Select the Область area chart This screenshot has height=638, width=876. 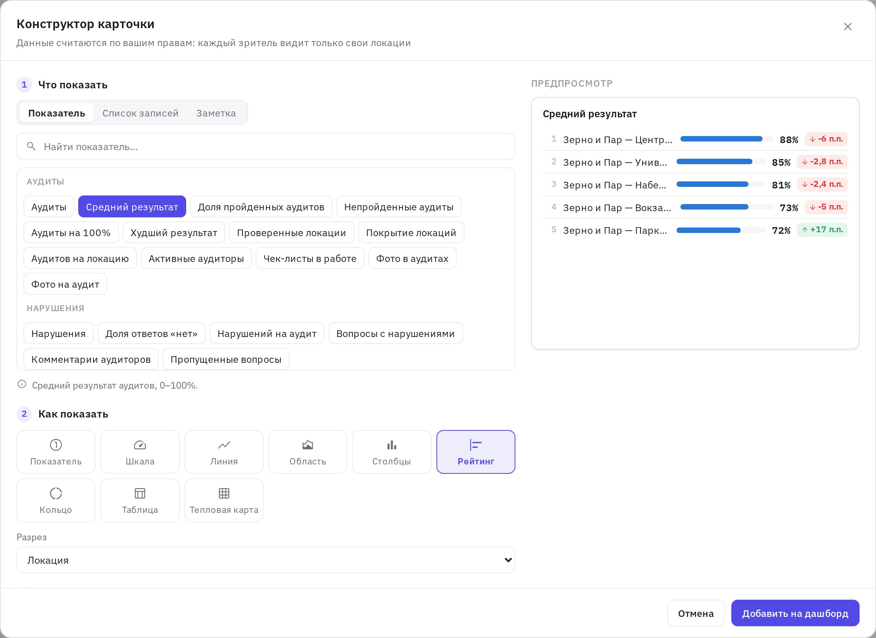pos(308,452)
